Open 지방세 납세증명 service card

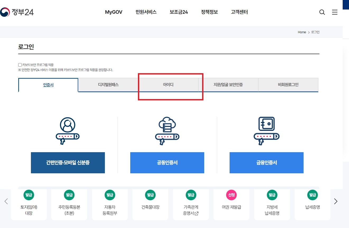[272, 204]
